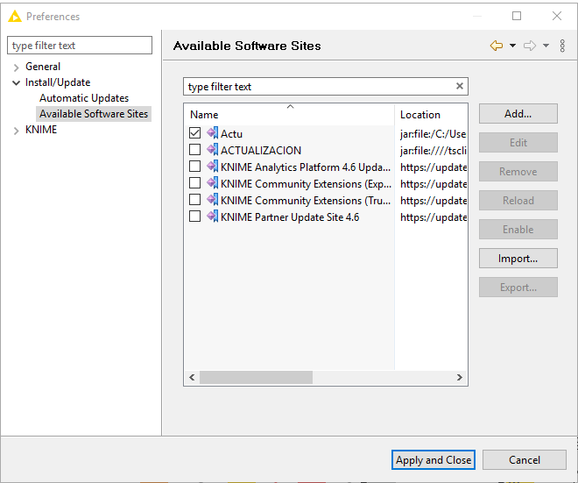
Task: Click the Edit button
Action: (x=518, y=142)
